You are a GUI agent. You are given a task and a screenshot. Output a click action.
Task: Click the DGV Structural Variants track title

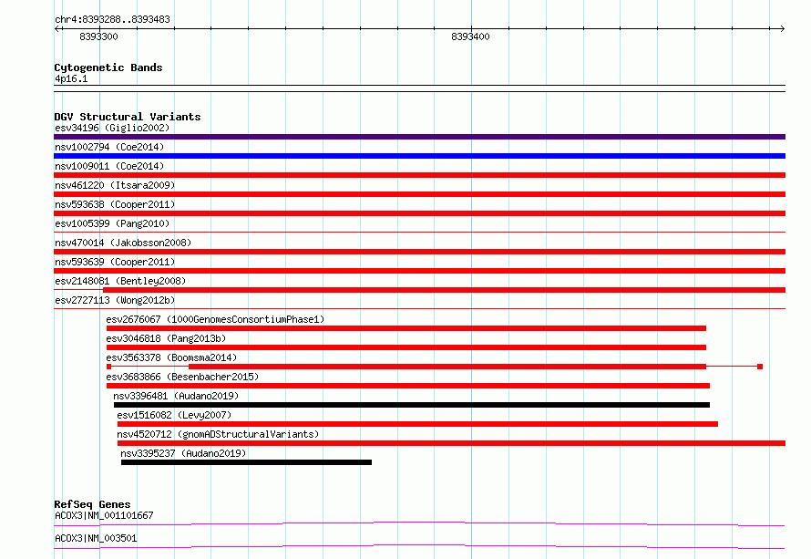(128, 117)
